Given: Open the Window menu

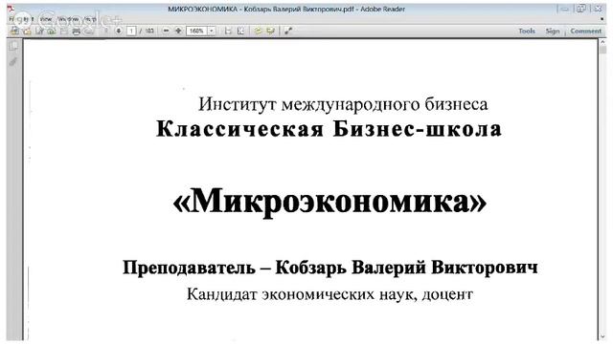Looking at the screenshot, I should coord(68,19).
